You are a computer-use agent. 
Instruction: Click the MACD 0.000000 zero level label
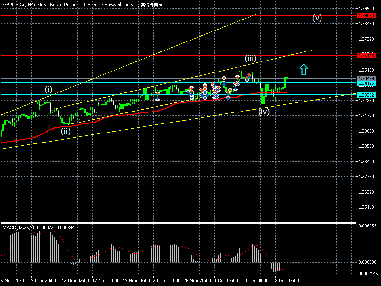tap(368, 262)
